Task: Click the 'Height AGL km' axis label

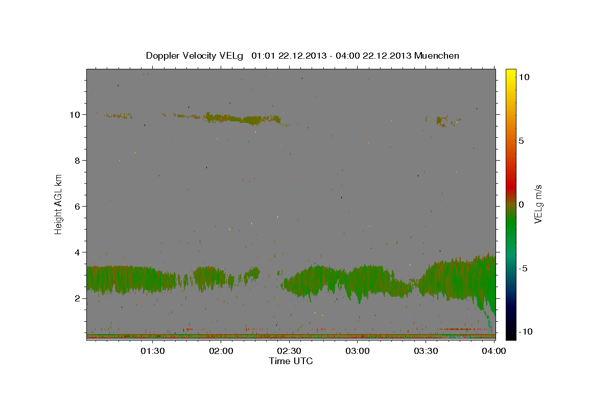Action: [59, 204]
